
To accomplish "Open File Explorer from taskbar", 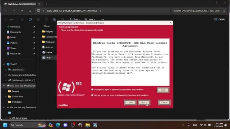I will pyautogui.click(x=88, y=125).
